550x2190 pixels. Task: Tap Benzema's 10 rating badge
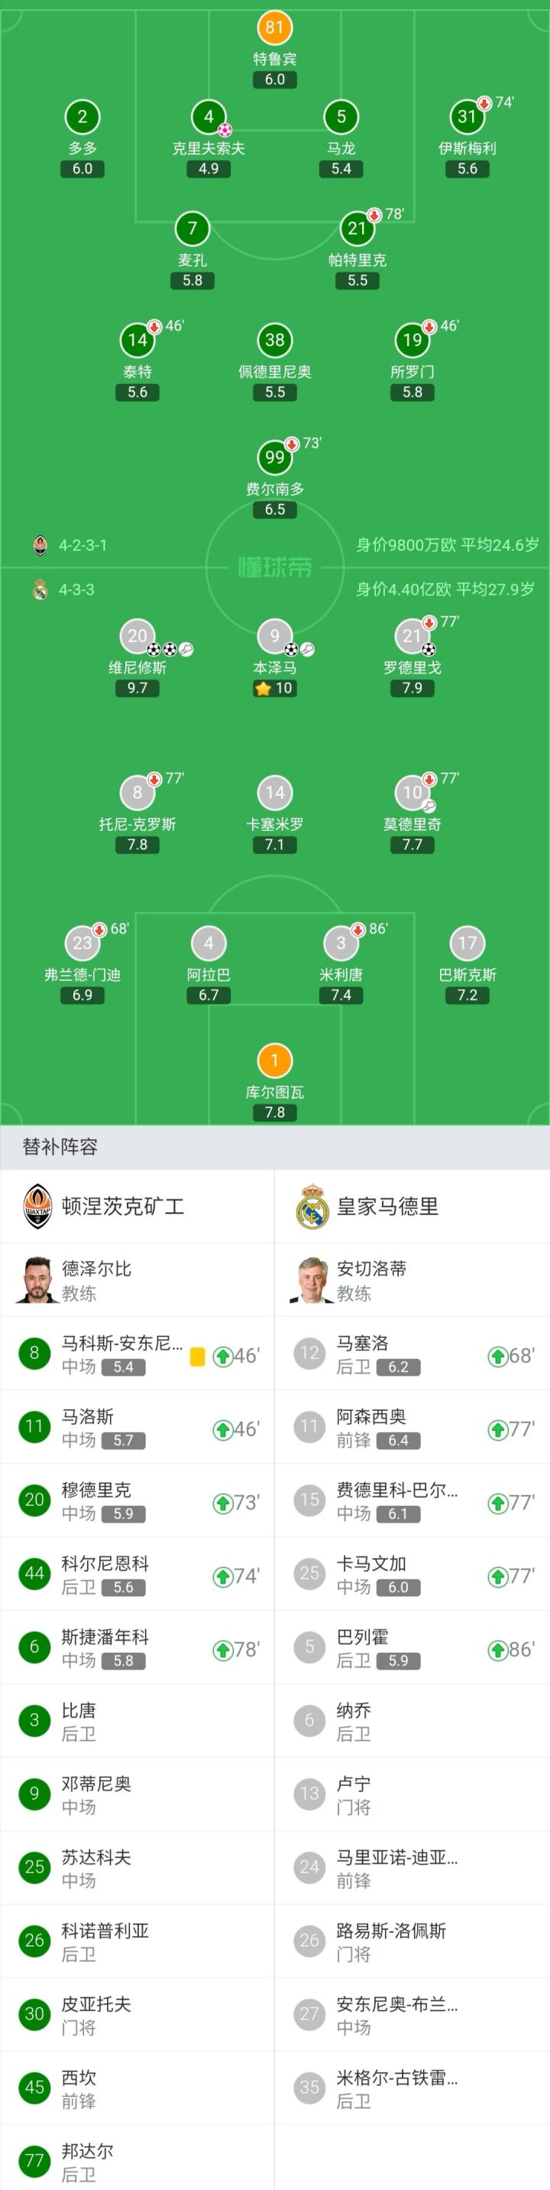(274, 688)
